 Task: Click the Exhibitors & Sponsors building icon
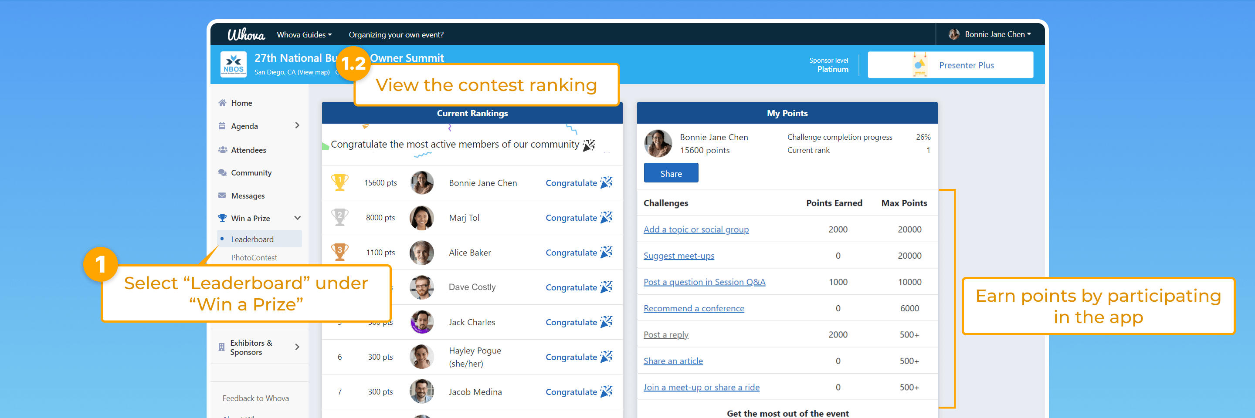pyautogui.click(x=222, y=347)
